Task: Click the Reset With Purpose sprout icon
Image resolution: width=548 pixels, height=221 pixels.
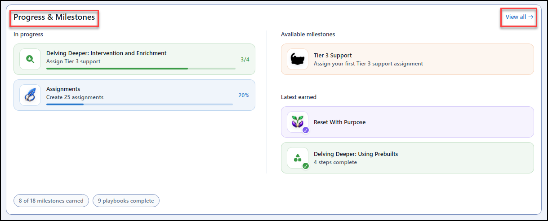Action: point(298,122)
